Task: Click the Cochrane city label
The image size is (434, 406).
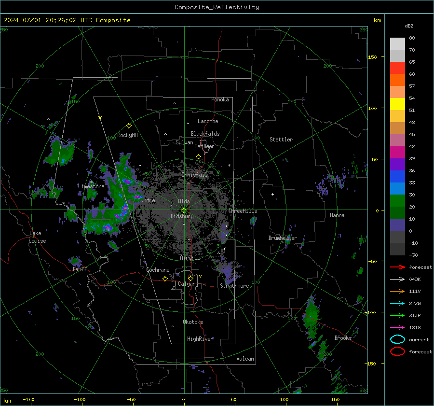Action: 158,270
